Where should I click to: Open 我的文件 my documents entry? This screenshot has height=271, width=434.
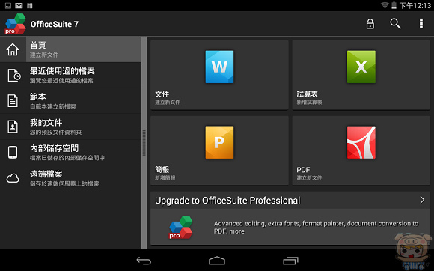pyautogui.click(x=70, y=127)
